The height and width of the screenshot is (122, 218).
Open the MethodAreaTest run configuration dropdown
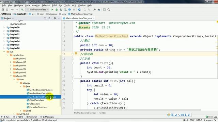click(x=37, y=9)
